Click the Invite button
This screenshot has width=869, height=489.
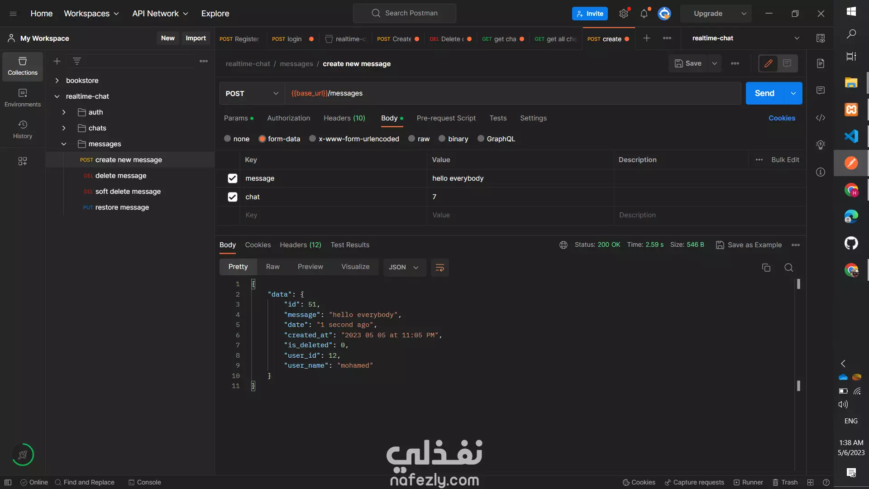coord(590,14)
